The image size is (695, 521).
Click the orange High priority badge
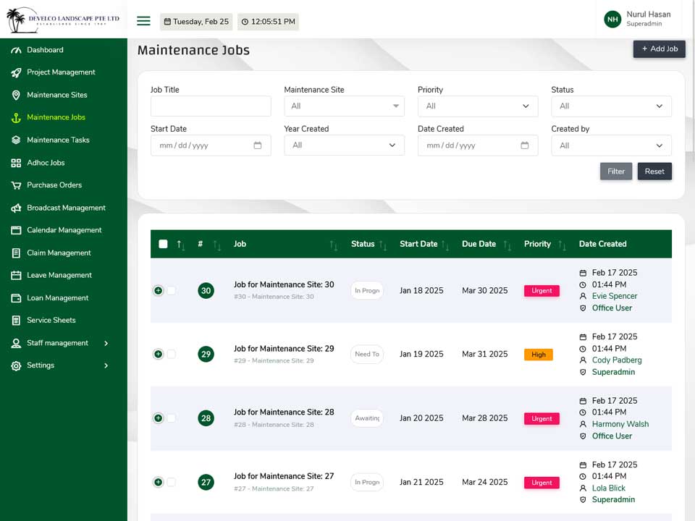point(538,355)
